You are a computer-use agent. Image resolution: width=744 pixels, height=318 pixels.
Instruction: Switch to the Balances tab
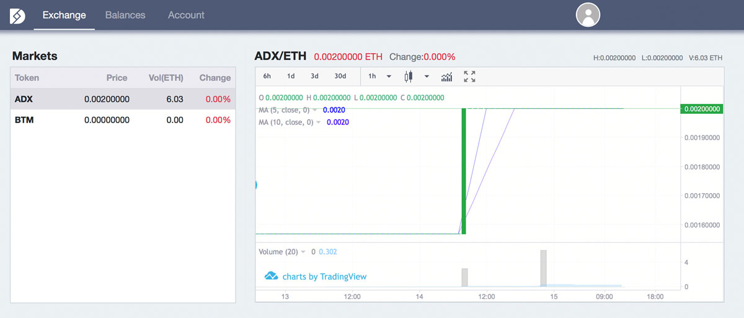125,15
